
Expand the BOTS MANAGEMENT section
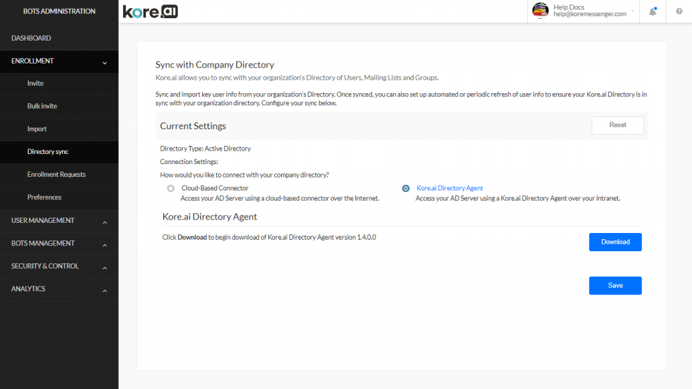pyautogui.click(x=59, y=243)
